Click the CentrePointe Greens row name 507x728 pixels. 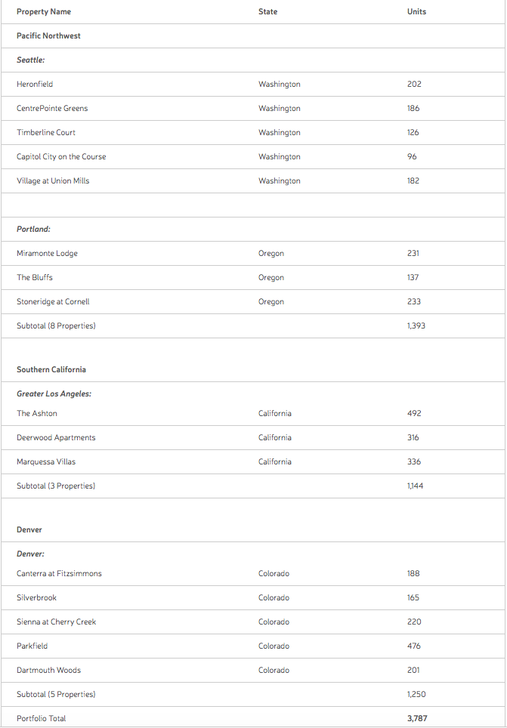pyautogui.click(x=52, y=109)
